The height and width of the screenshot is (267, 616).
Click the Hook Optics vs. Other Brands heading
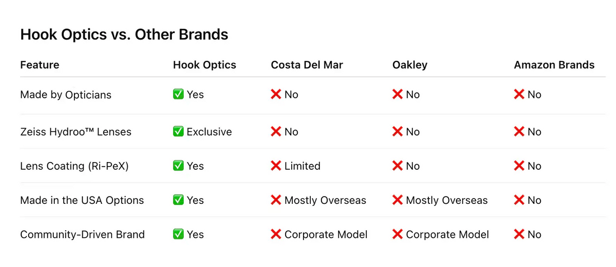coord(124,35)
